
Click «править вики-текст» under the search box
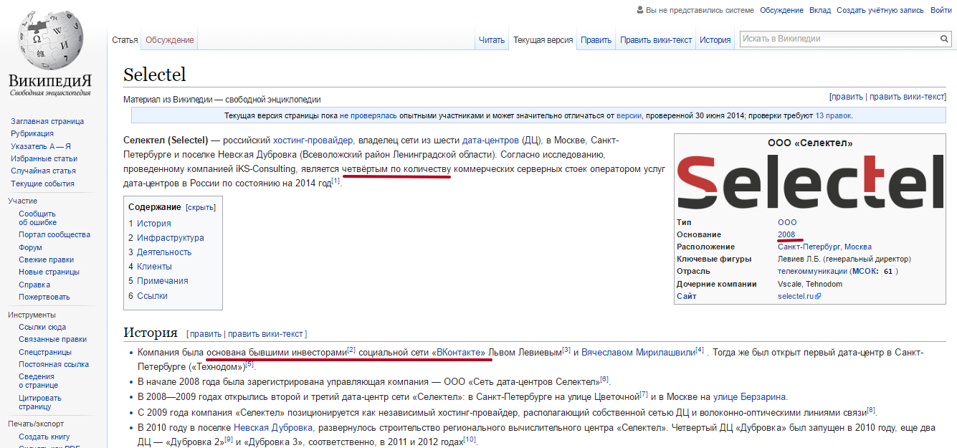(x=908, y=96)
